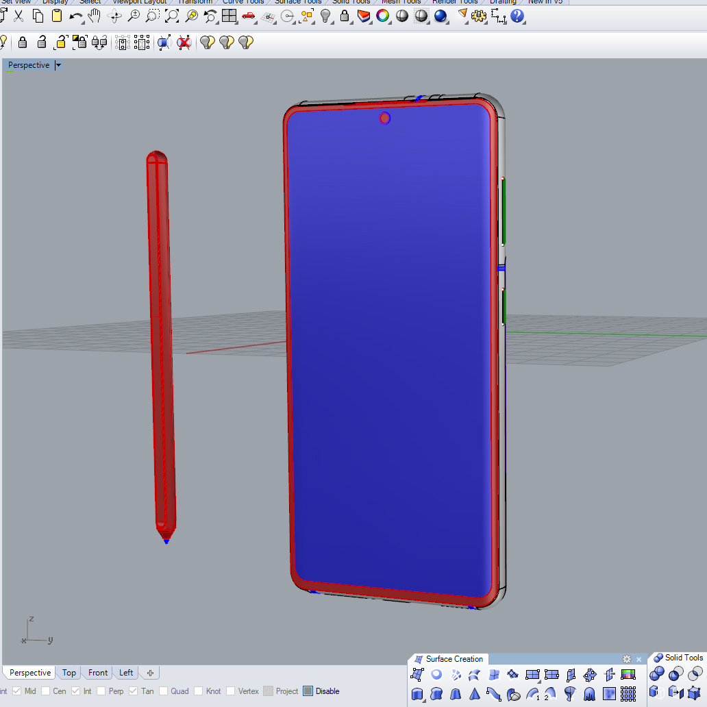This screenshot has height=707, width=707.
Task: Select Surface from Point Grid tool
Action: tap(628, 694)
